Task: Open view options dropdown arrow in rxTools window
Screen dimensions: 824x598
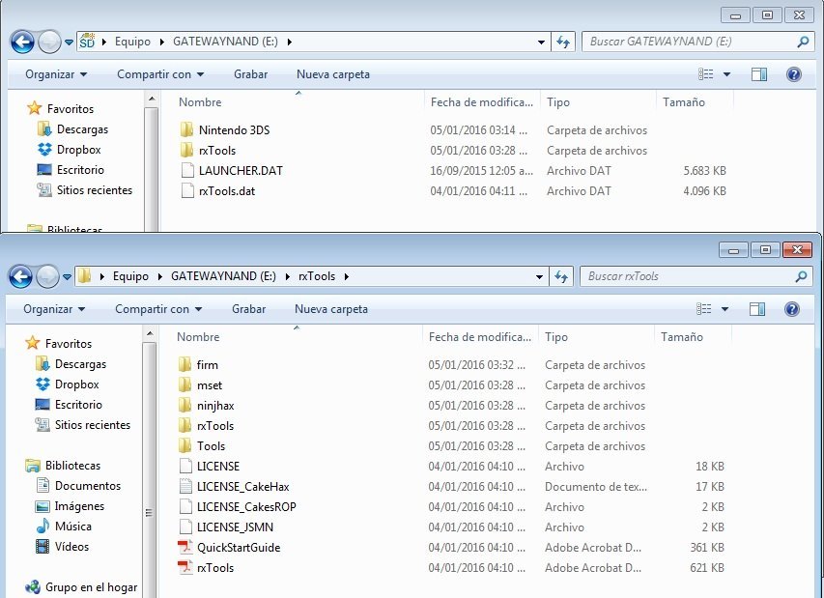Action: 725,309
